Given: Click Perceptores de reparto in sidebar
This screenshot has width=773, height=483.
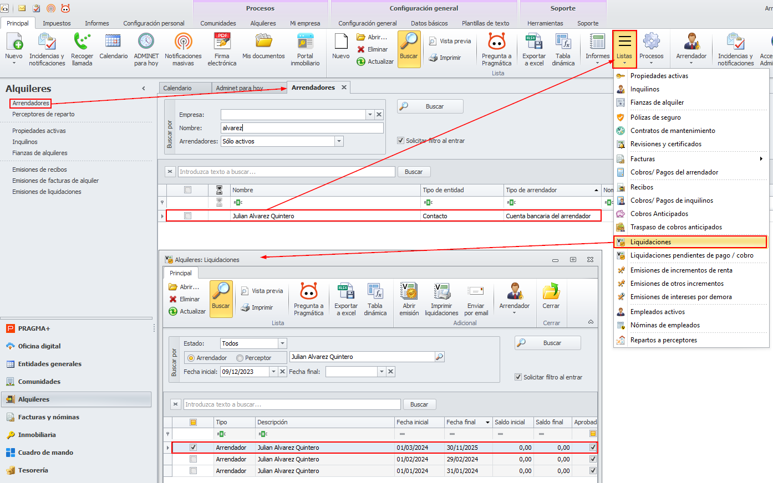Looking at the screenshot, I should 43,114.
